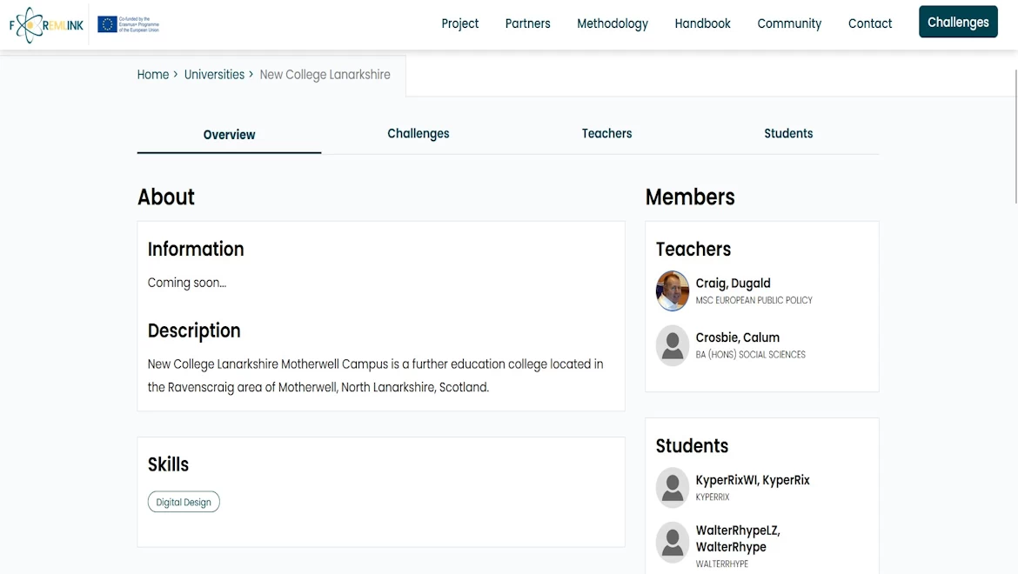Viewport: 1018px width, 574px height.
Task: Click the Description heading
Action: click(x=194, y=330)
